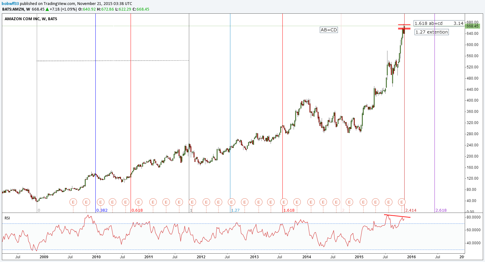The image size is (485, 262).
Task: Open the bobwff33 author profile link
Action: pos(11,3)
